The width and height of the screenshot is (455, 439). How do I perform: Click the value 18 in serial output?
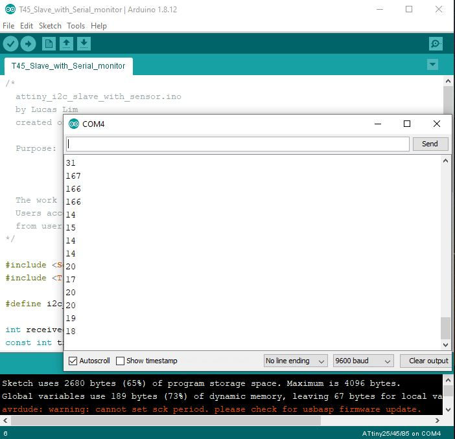[71, 331]
